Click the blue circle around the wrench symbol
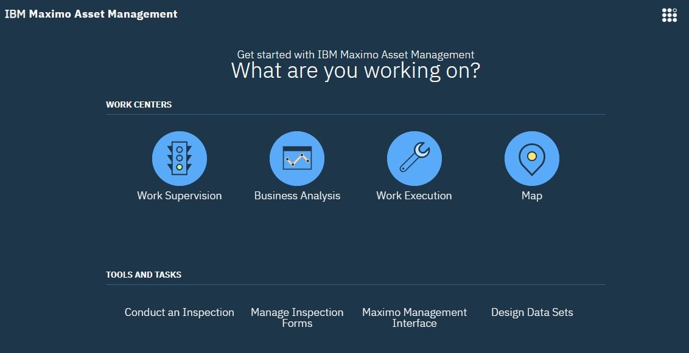The height and width of the screenshot is (353, 689). pos(414,158)
